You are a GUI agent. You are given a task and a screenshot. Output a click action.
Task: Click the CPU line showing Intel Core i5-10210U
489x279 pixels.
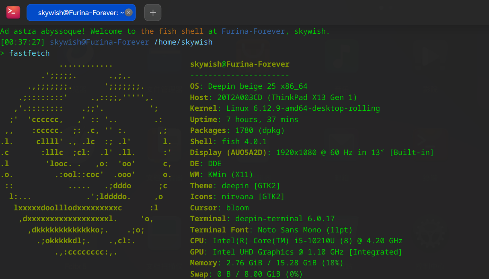(296, 241)
